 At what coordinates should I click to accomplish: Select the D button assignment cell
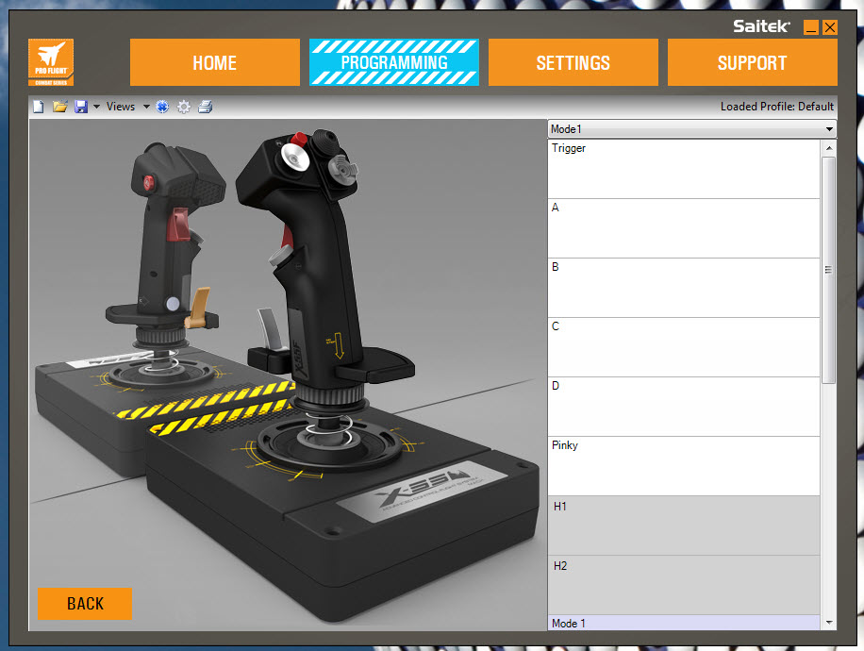[x=684, y=408]
